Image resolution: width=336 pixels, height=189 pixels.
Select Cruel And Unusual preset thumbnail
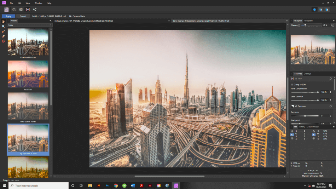tap(28, 42)
